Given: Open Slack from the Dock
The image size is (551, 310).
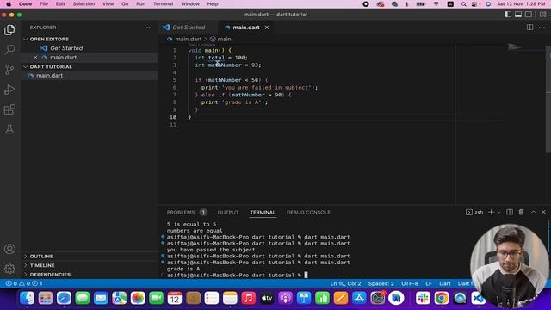Looking at the screenshot, I should tap(423, 298).
